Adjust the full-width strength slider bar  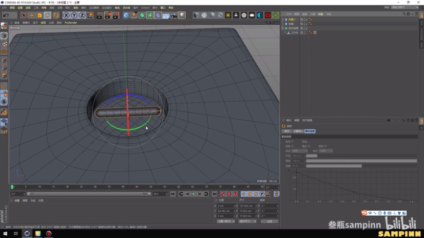tap(362, 161)
